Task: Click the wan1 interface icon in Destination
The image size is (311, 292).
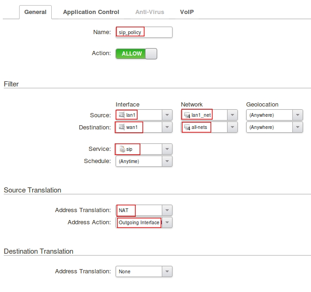Action: (x=122, y=127)
